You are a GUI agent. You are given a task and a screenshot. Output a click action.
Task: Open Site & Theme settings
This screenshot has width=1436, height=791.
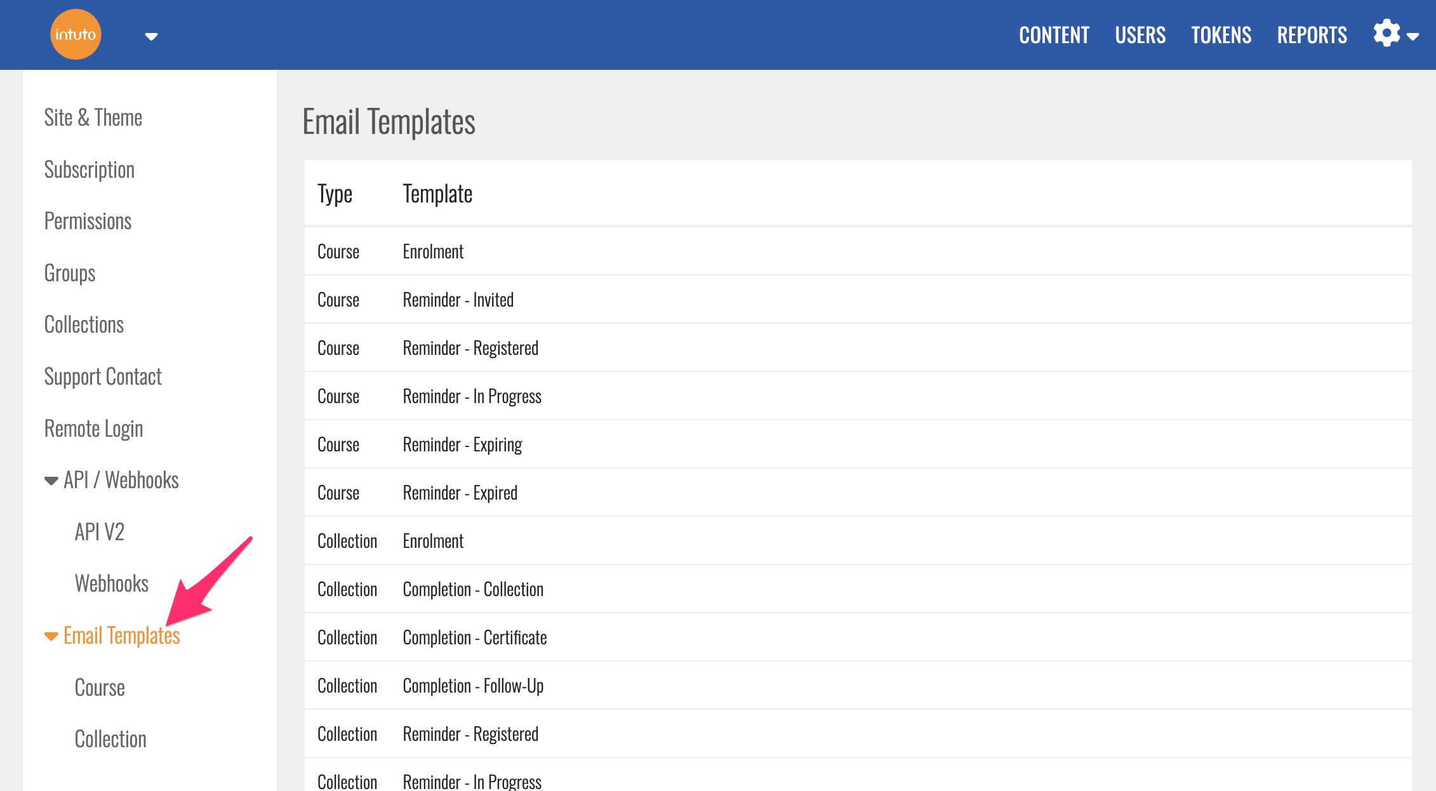[x=93, y=117]
